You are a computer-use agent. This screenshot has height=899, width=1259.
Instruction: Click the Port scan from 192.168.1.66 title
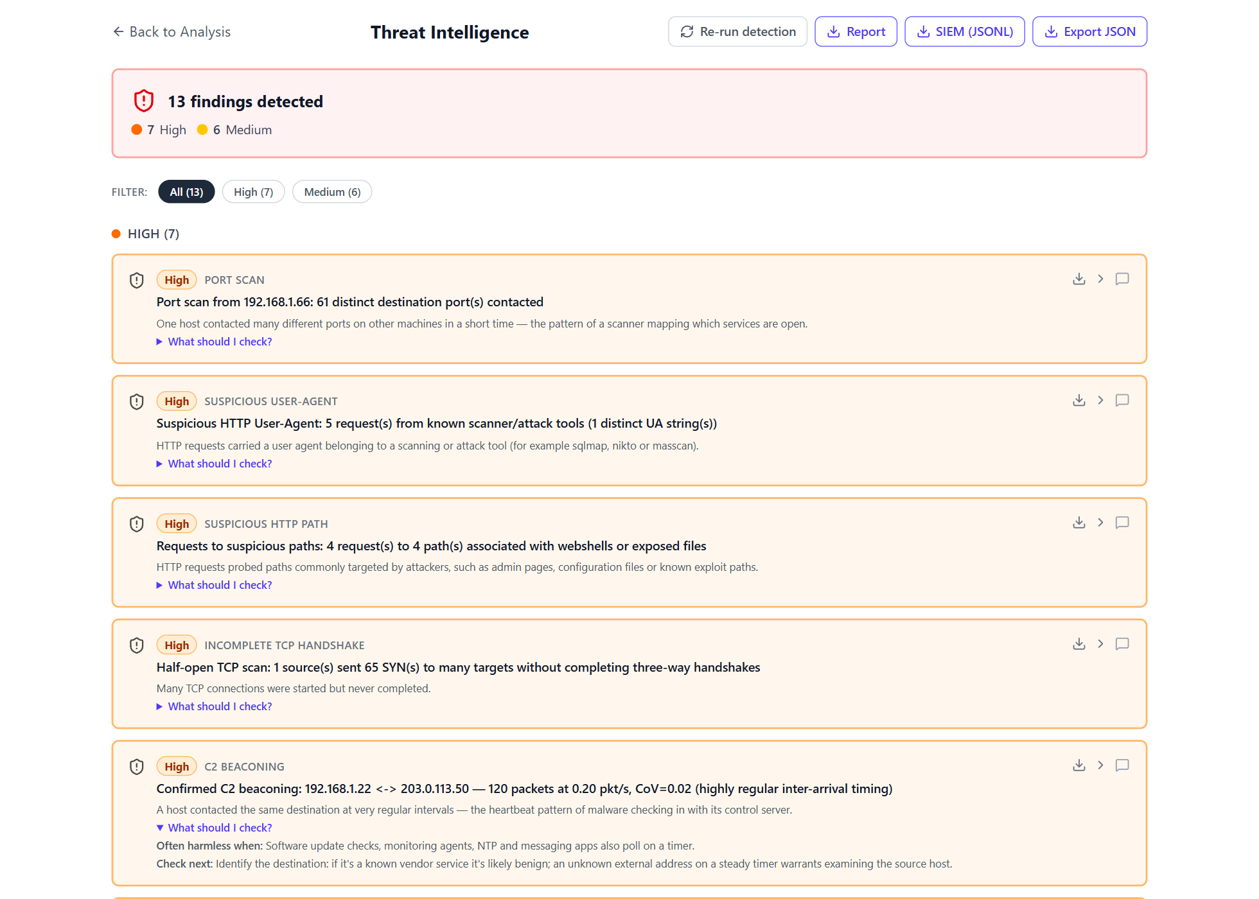(x=350, y=302)
